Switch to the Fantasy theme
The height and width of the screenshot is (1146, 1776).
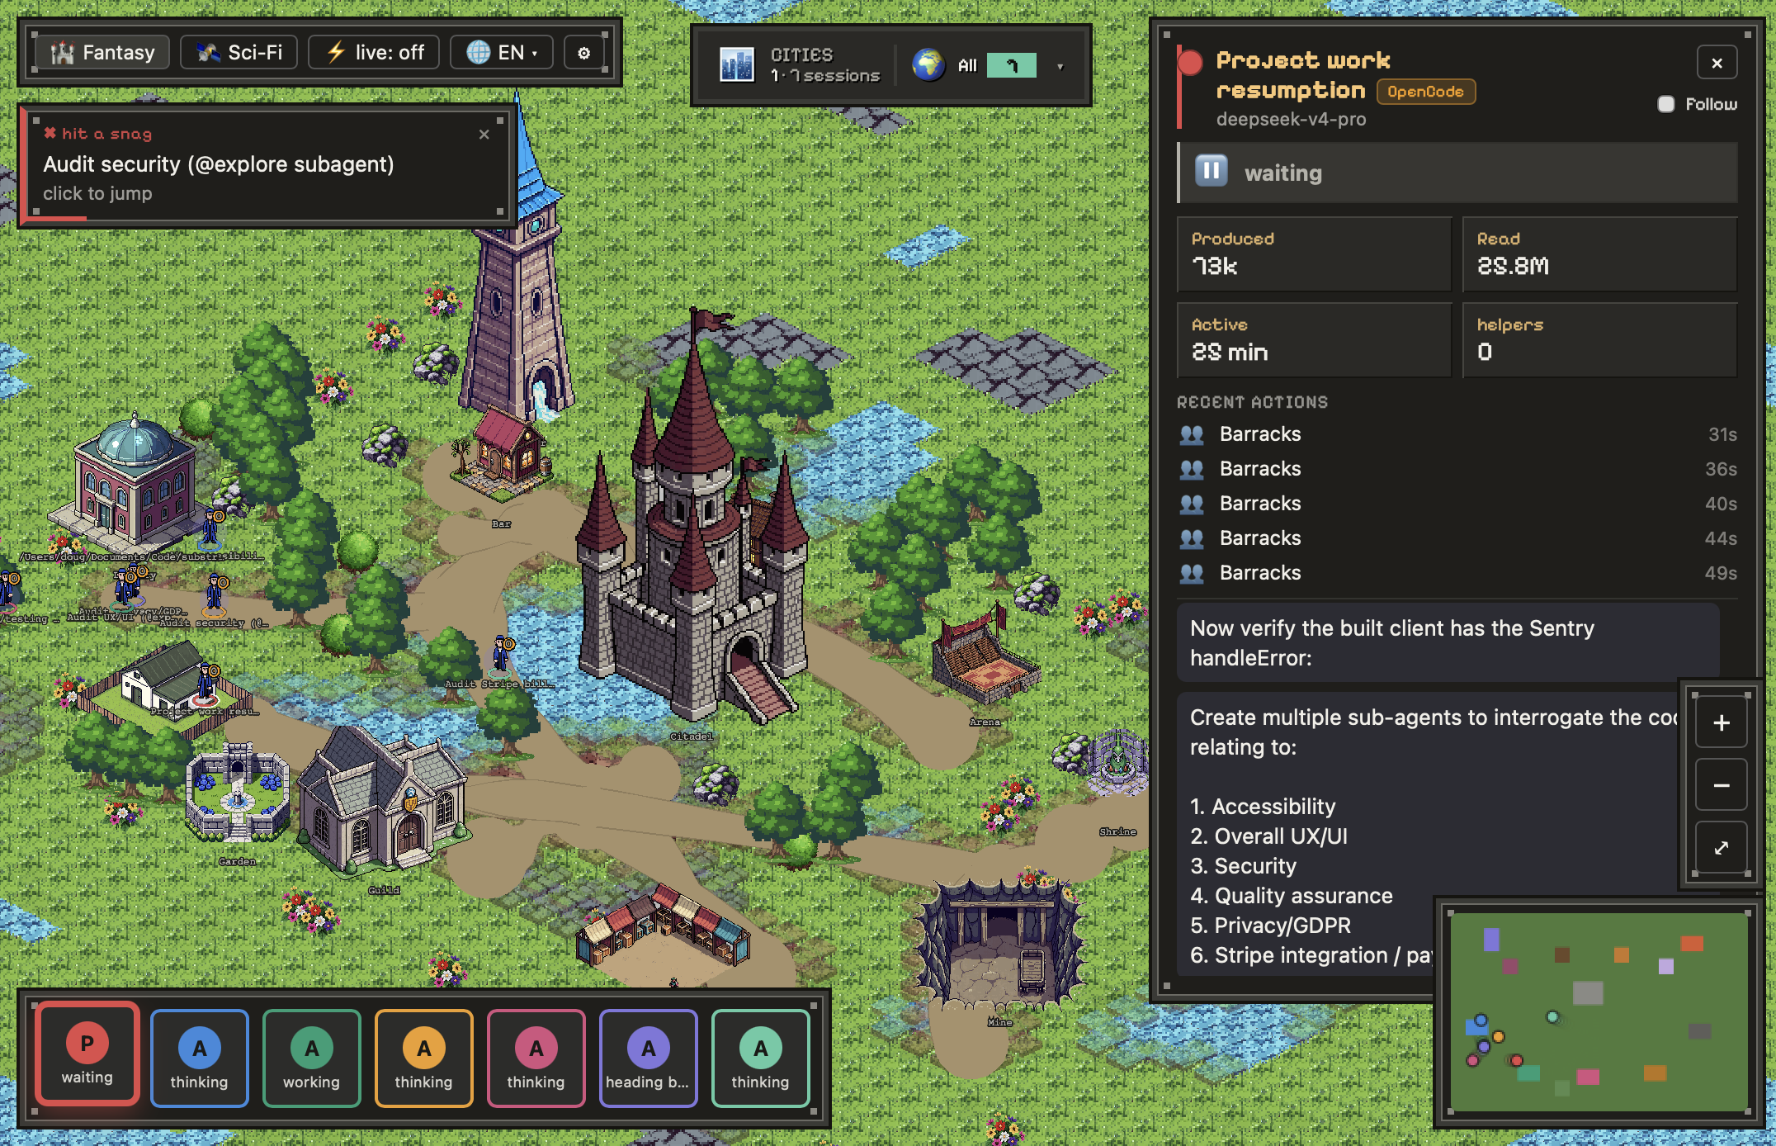point(102,53)
